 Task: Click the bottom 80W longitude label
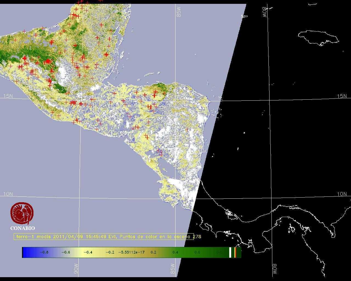pos(274,269)
